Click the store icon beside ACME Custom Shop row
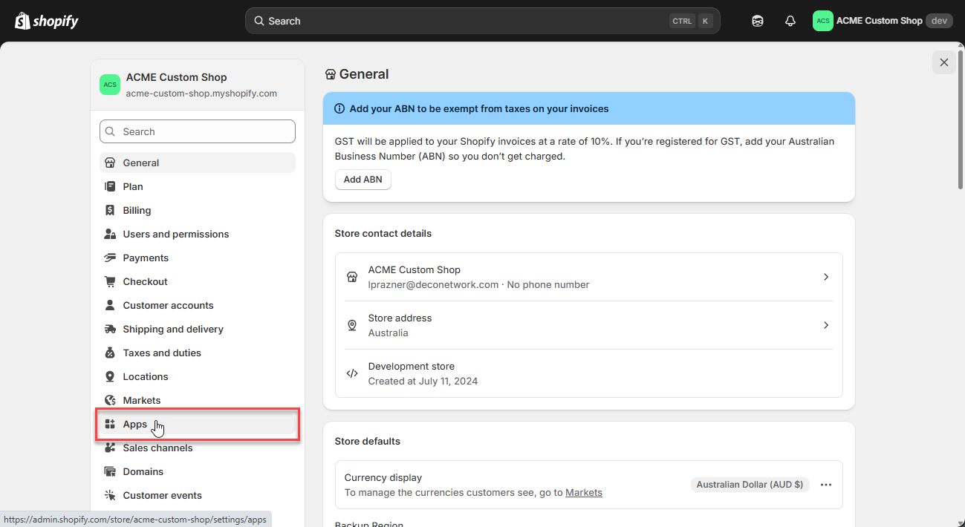The image size is (965, 527). pyautogui.click(x=352, y=277)
